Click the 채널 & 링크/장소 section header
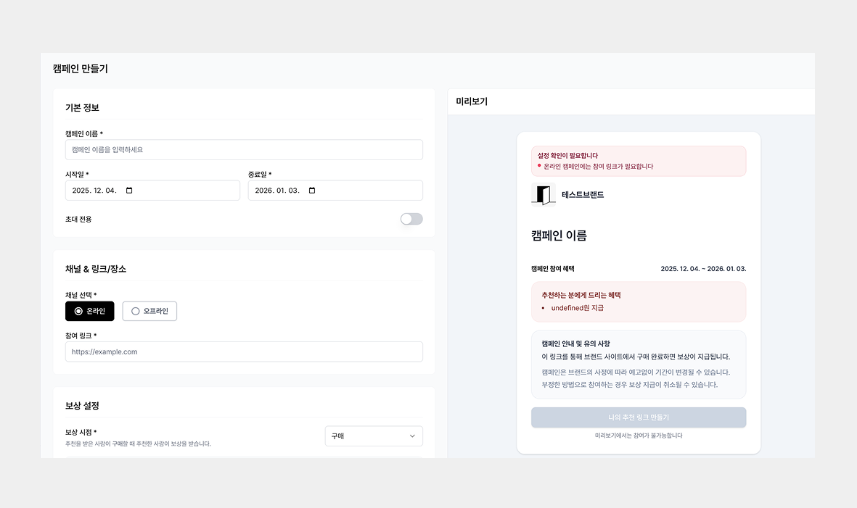Image resolution: width=857 pixels, height=508 pixels. 95,267
